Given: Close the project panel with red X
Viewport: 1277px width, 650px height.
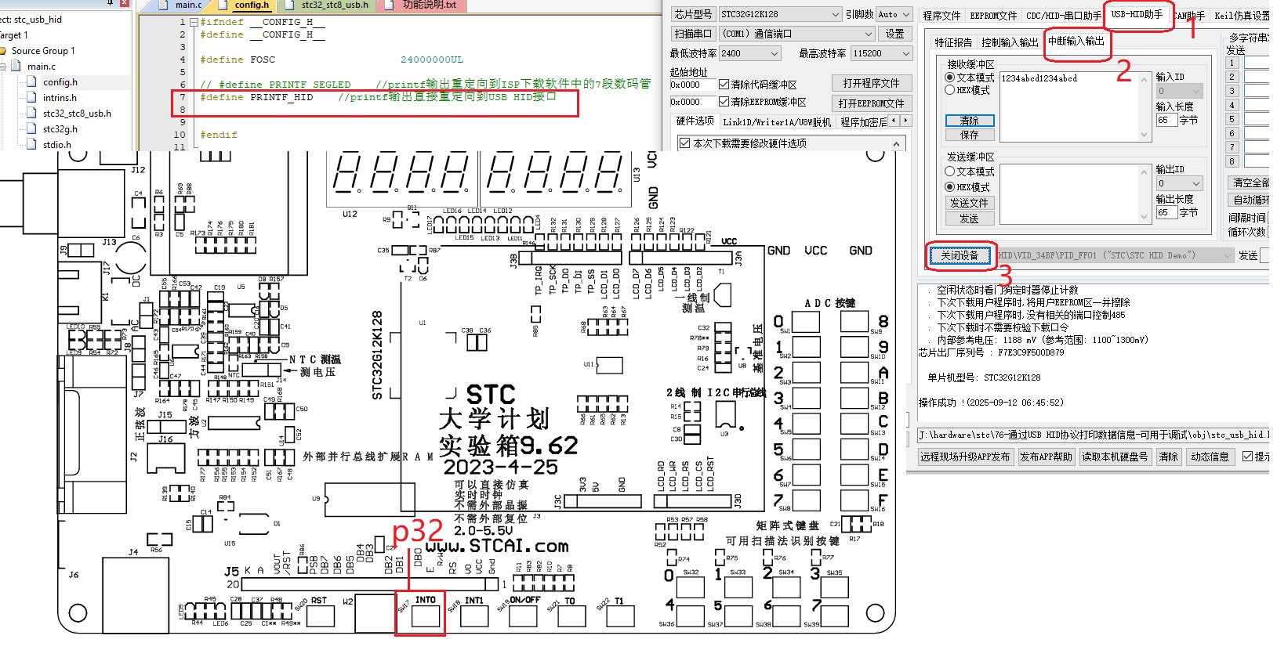Looking at the screenshot, I should pos(125,2).
